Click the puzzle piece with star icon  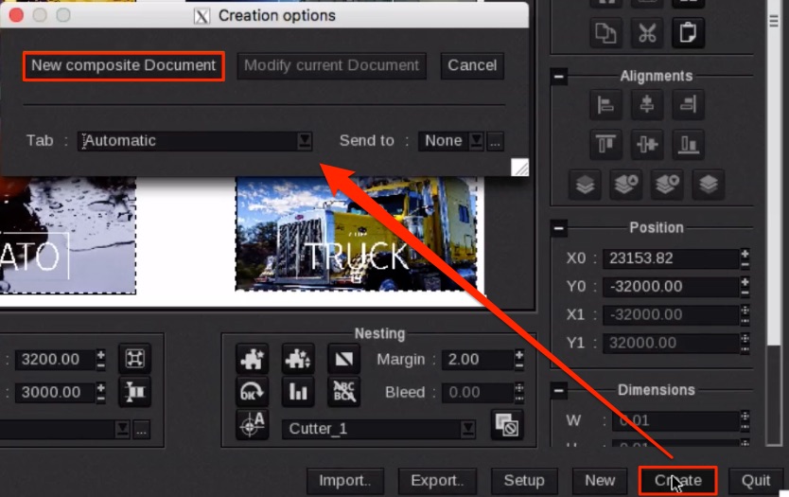click(x=254, y=358)
